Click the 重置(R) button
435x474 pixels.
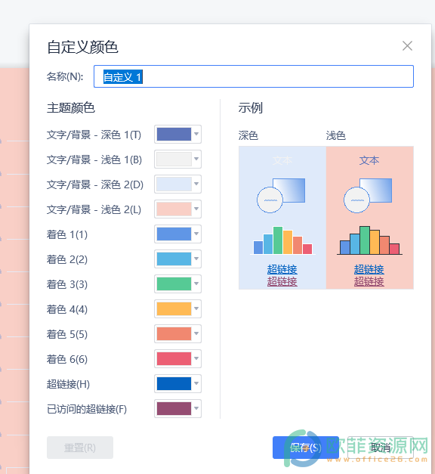click(80, 448)
